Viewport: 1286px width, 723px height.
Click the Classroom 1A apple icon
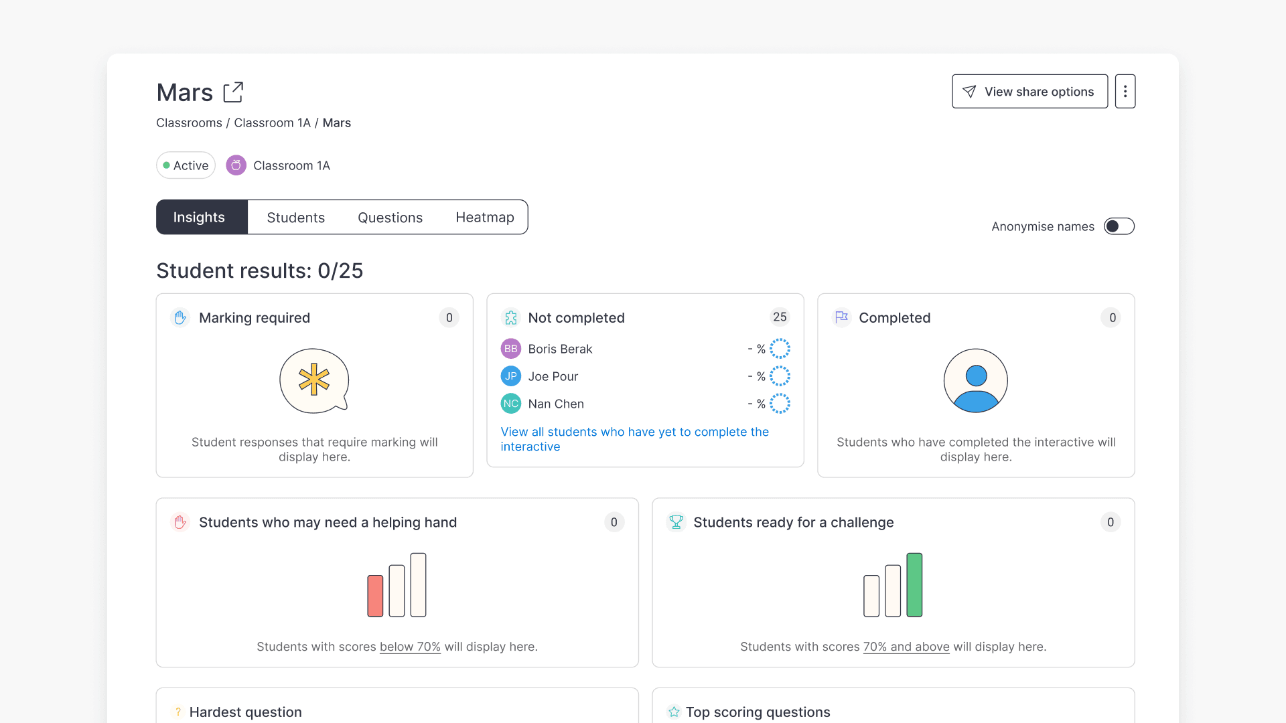(x=236, y=165)
